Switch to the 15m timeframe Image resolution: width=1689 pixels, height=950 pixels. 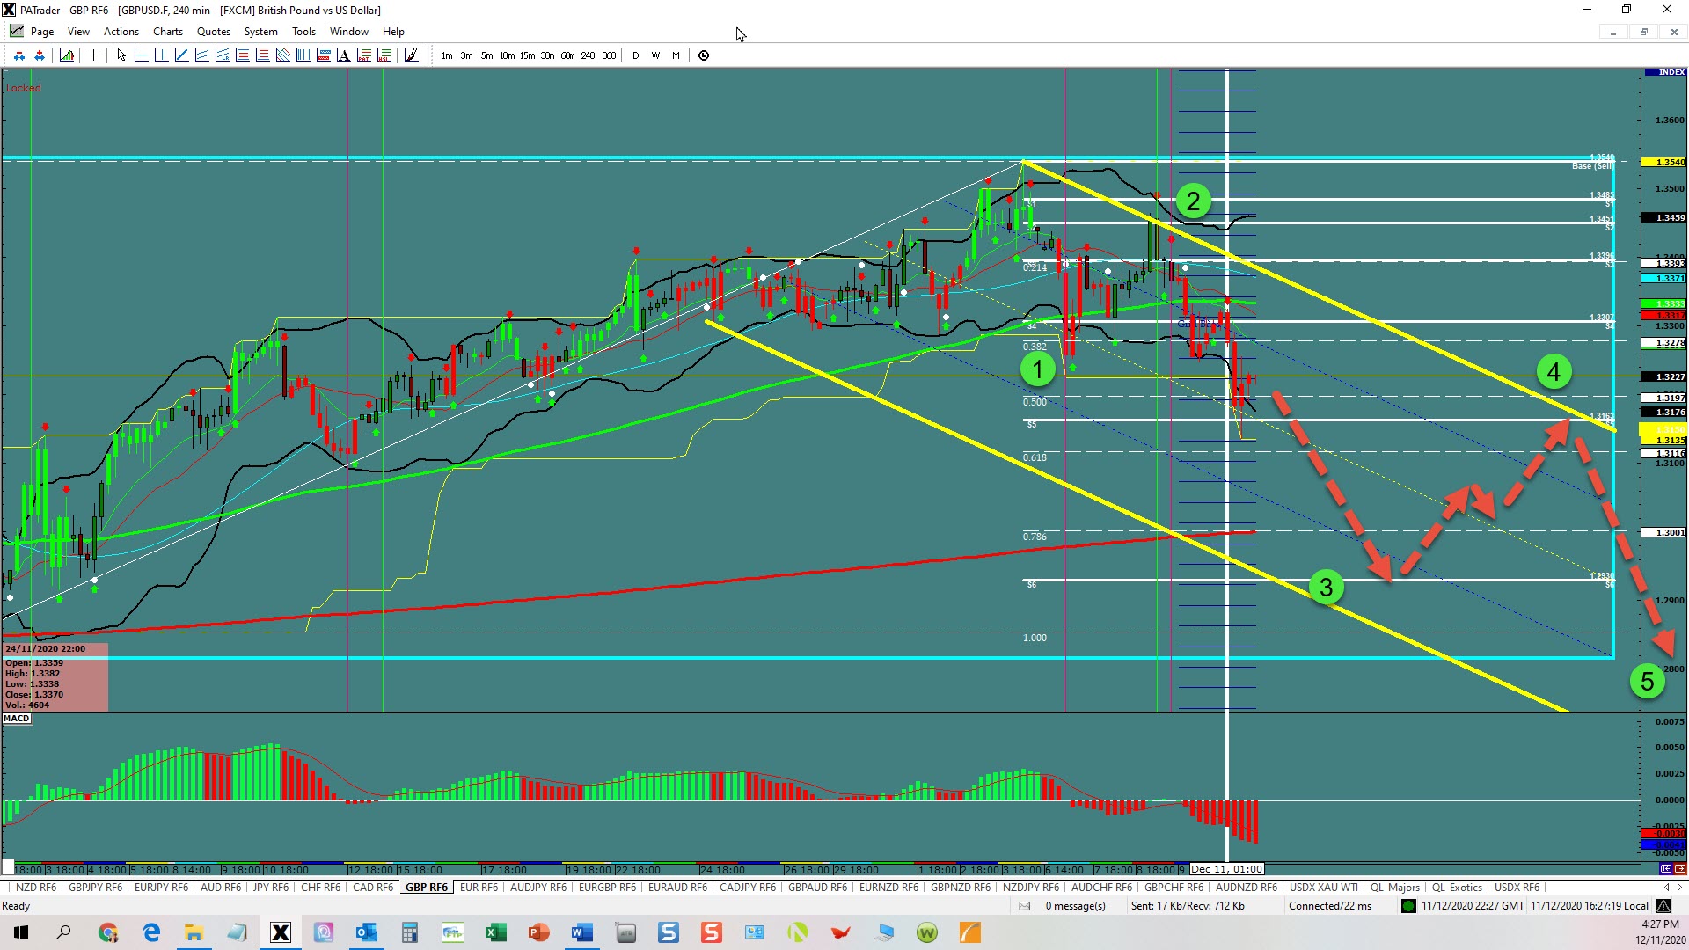point(527,55)
